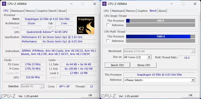Switch to CPU tab in right window
This screenshot has width=201, height=99.
[106, 11]
